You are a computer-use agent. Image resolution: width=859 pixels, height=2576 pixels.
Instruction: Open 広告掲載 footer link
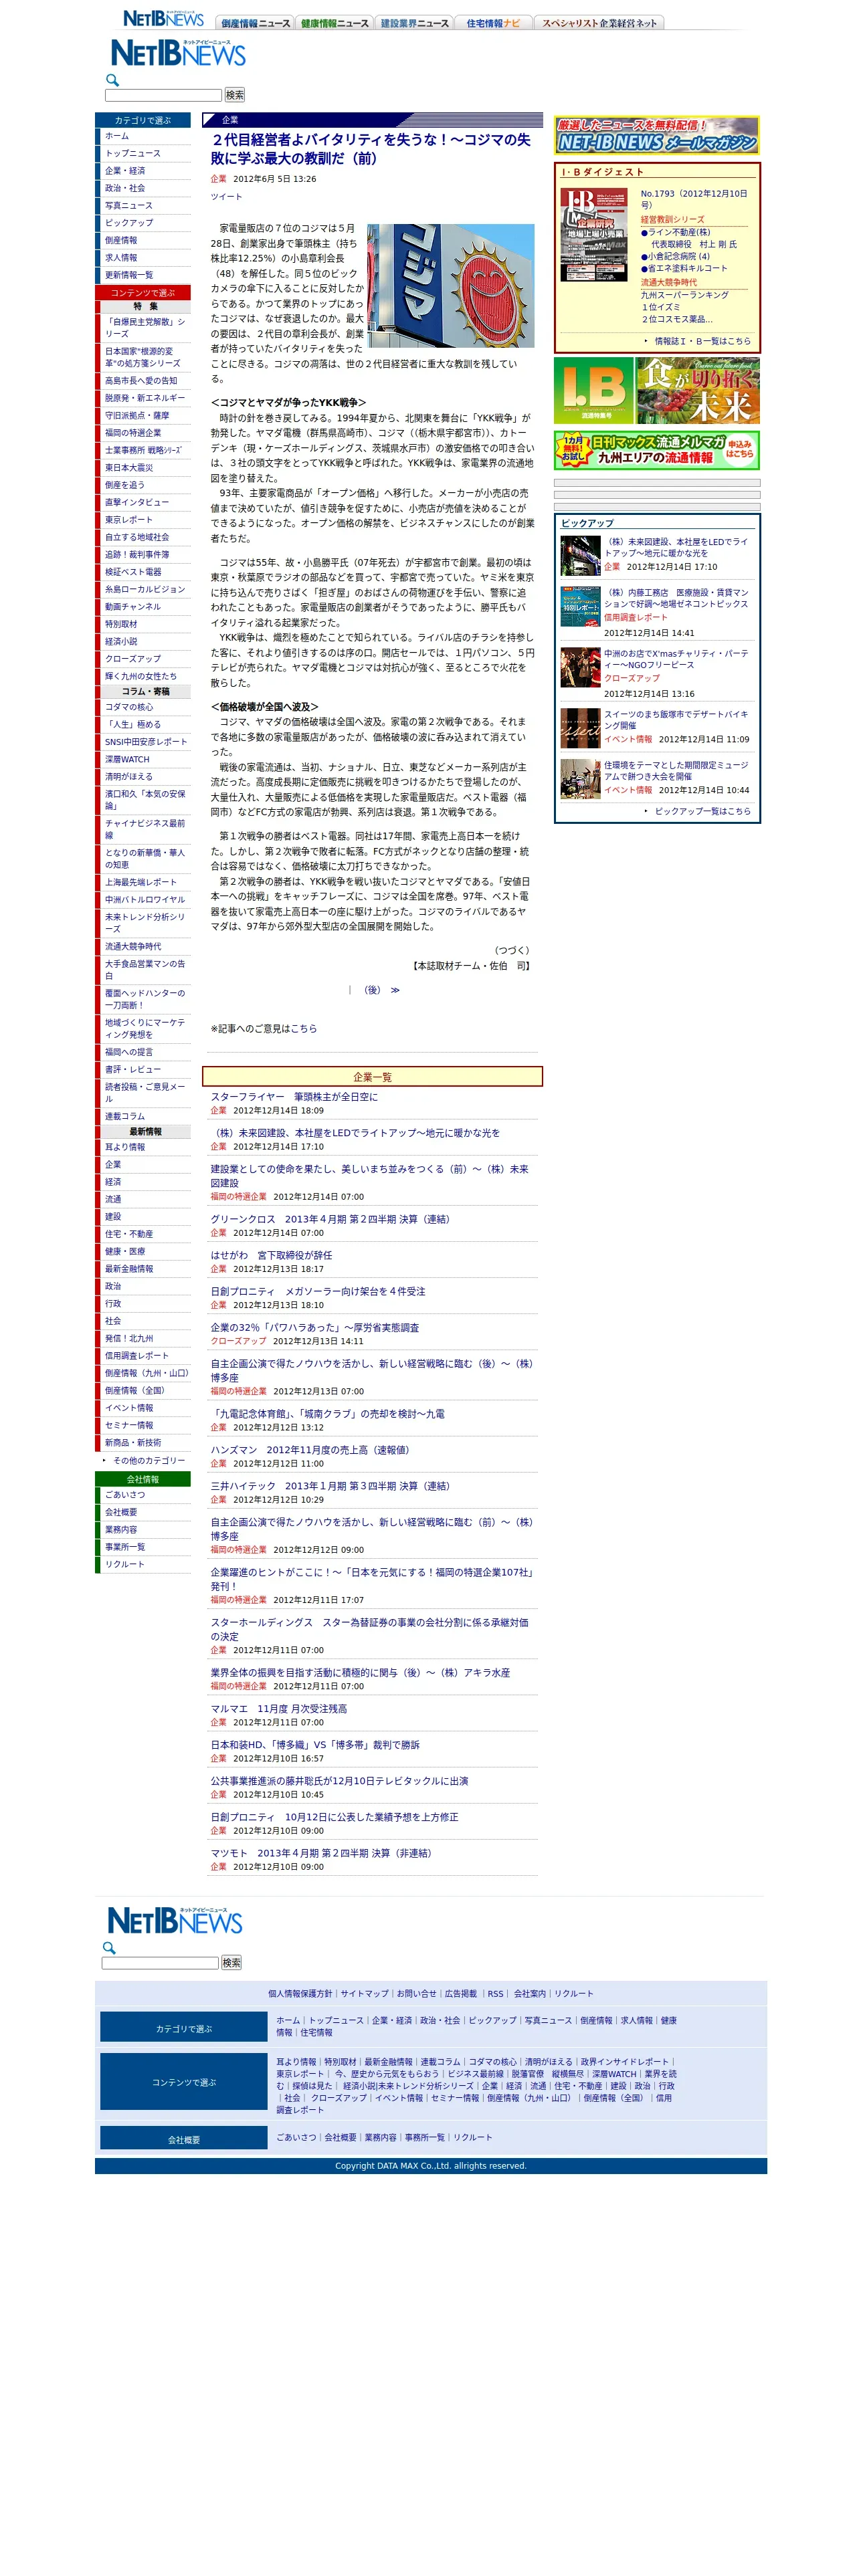pos(461,1994)
